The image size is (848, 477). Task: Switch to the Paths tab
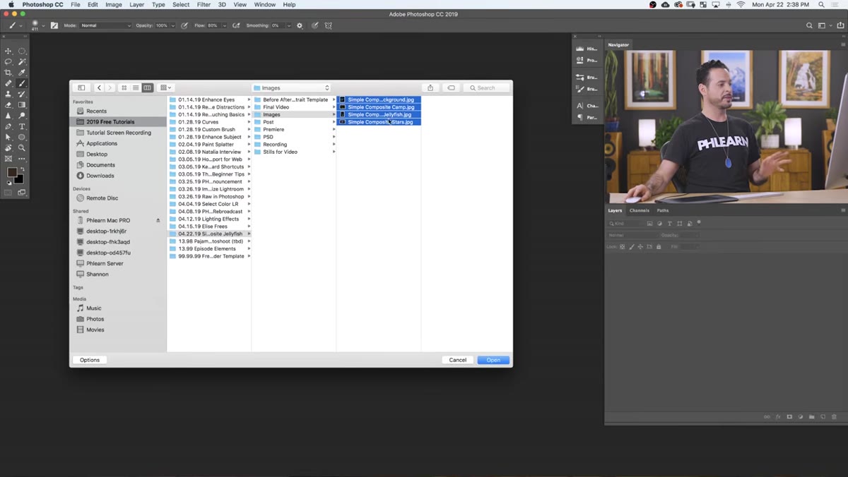point(663,210)
